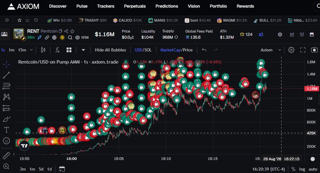Click the chart-layout icon in header
320x173 pixels.
point(292,35)
